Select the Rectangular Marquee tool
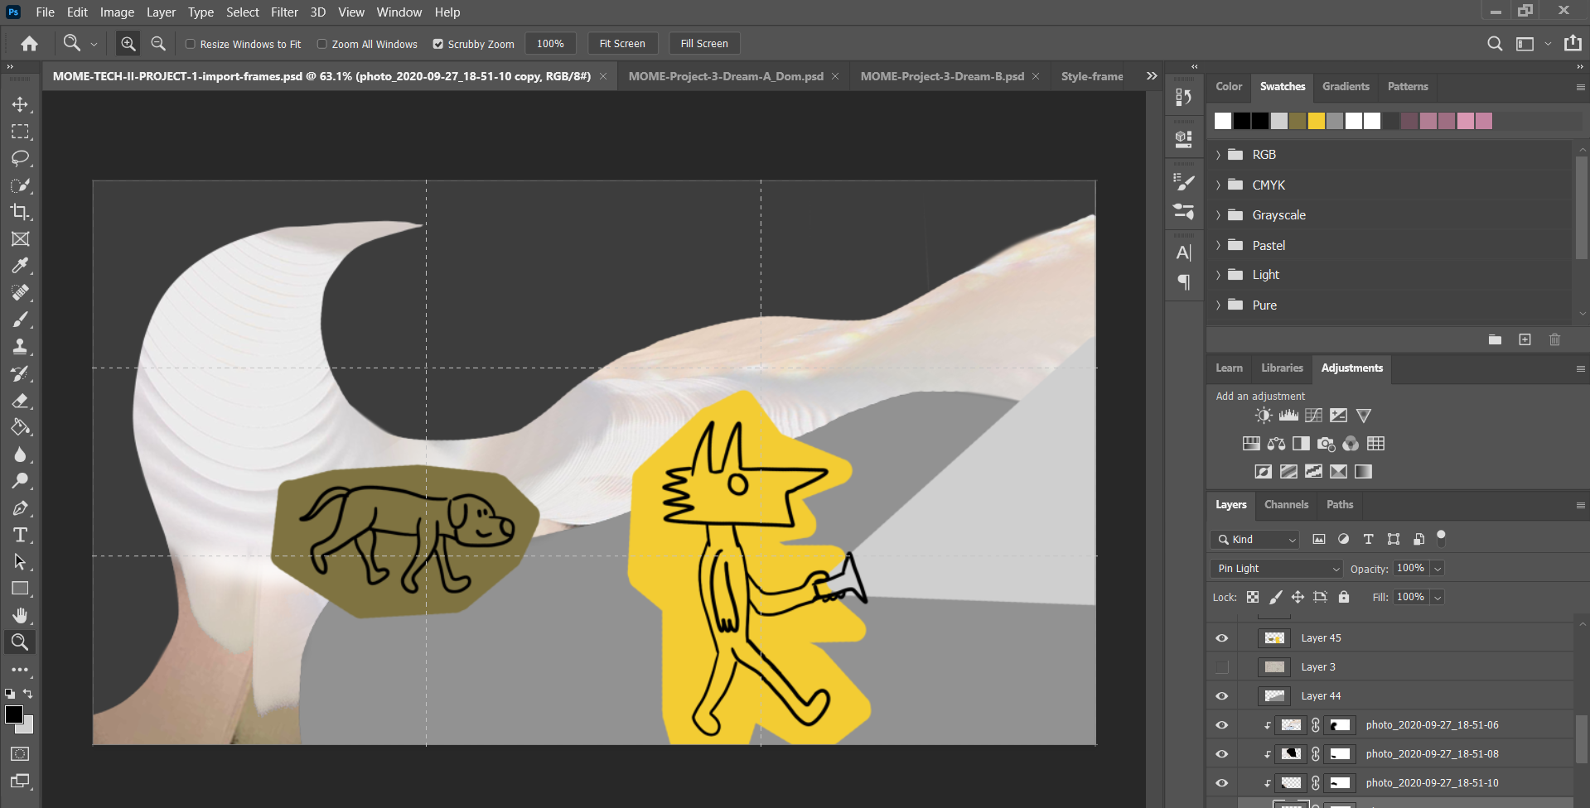The image size is (1590, 808). pyautogui.click(x=21, y=132)
